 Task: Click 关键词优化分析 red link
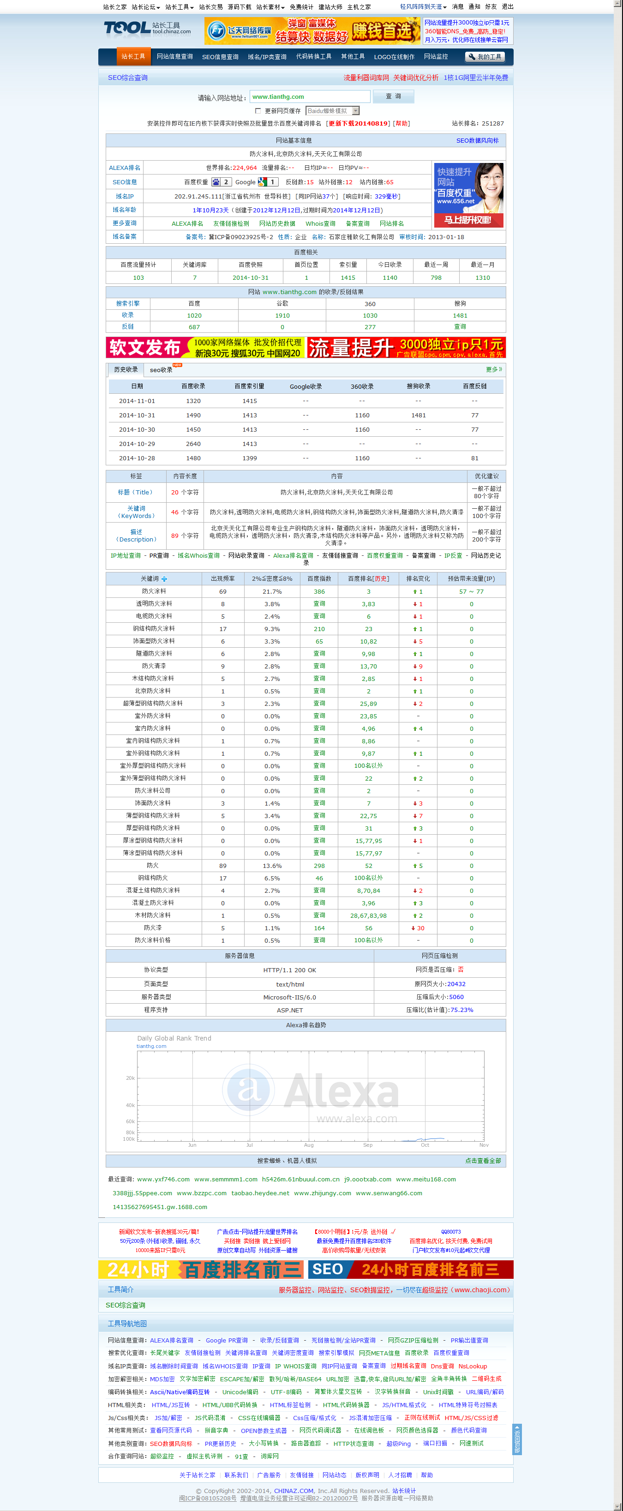[416, 78]
